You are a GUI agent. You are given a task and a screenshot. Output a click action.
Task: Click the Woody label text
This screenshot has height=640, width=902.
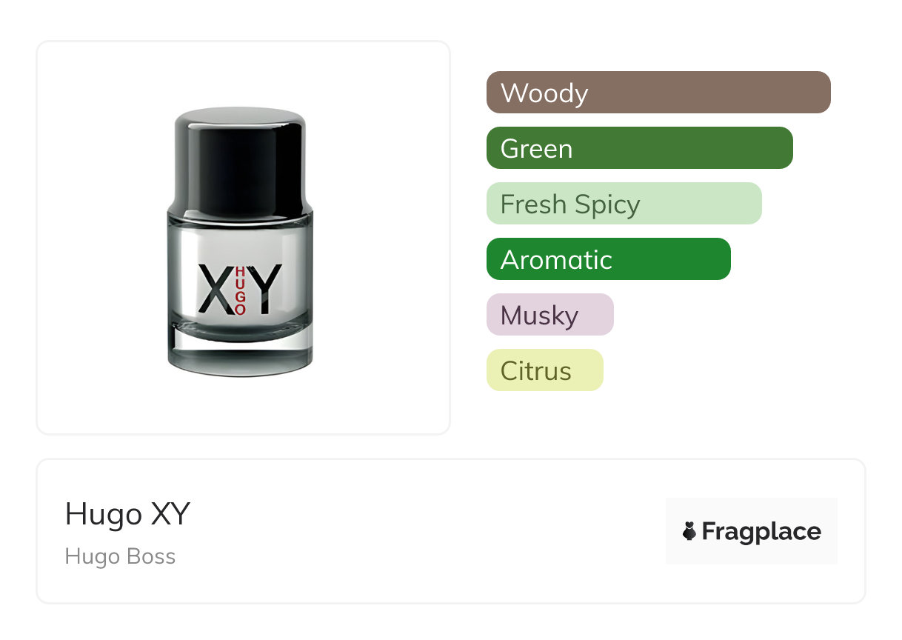tap(544, 93)
